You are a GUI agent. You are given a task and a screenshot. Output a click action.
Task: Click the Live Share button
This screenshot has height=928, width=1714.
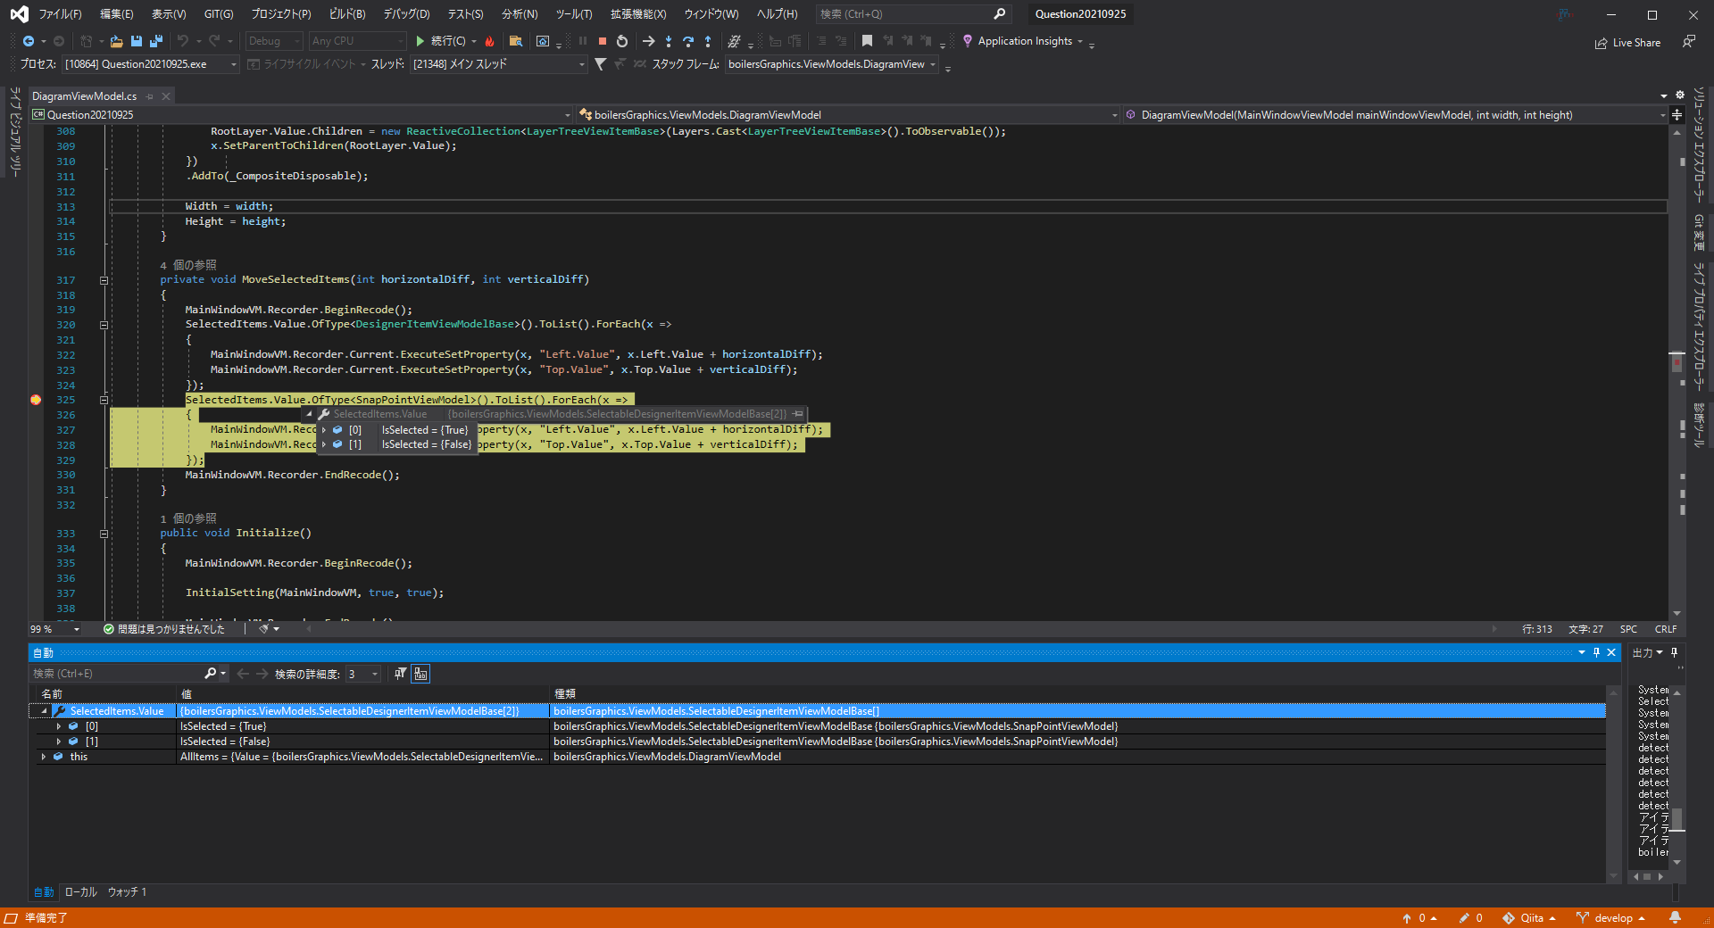(x=1627, y=43)
